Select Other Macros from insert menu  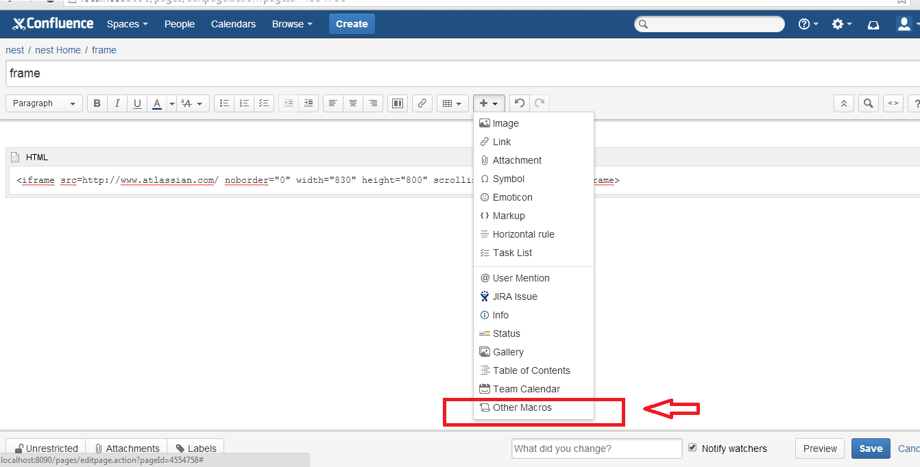point(522,407)
